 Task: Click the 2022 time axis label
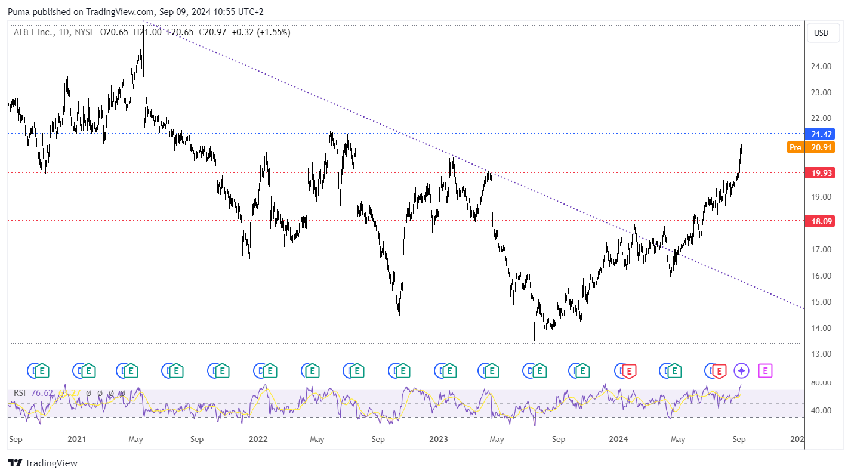pyautogui.click(x=258, y=439)
